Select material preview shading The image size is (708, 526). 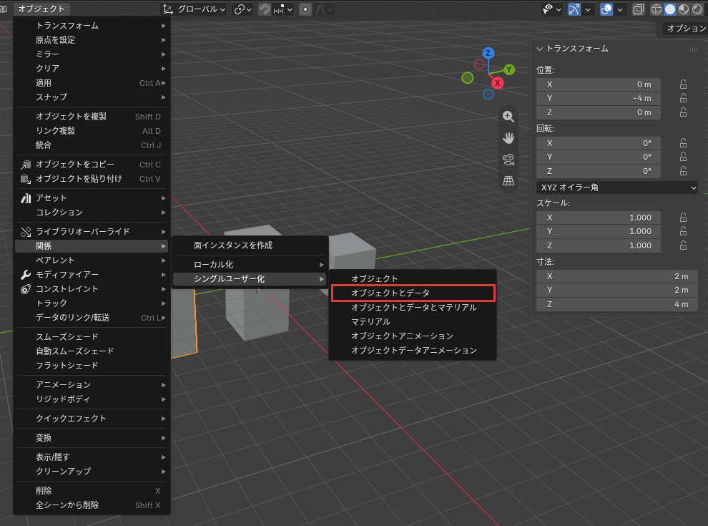tap(684, 9)
